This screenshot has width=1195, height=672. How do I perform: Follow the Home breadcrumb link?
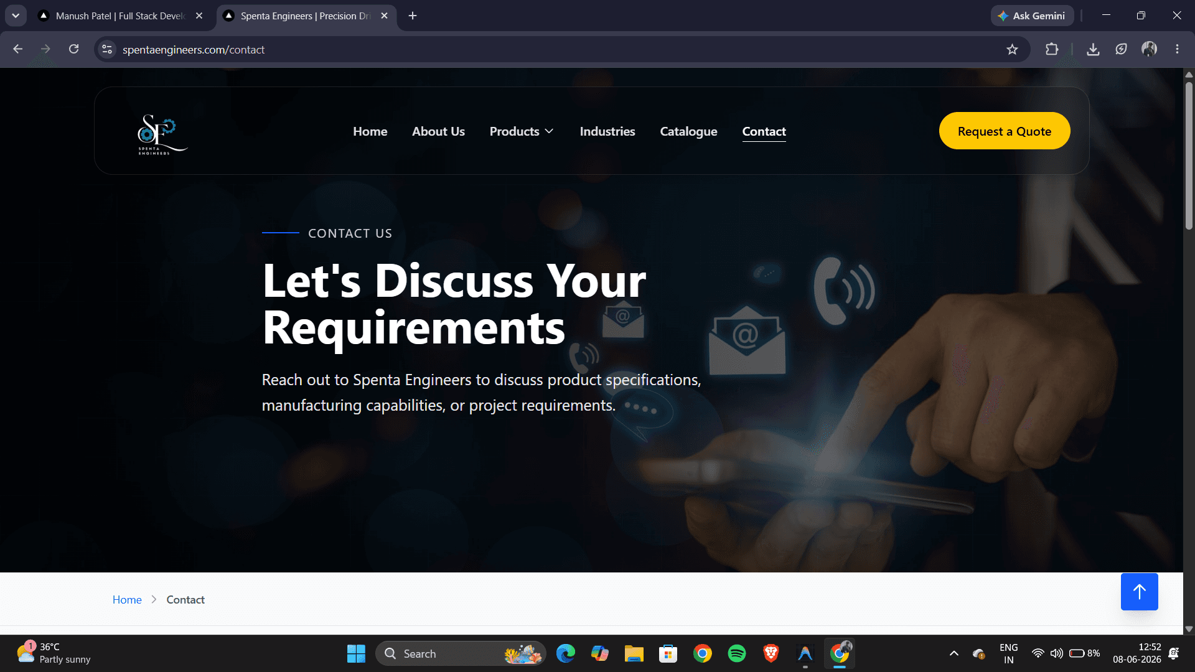coord(127,600)
